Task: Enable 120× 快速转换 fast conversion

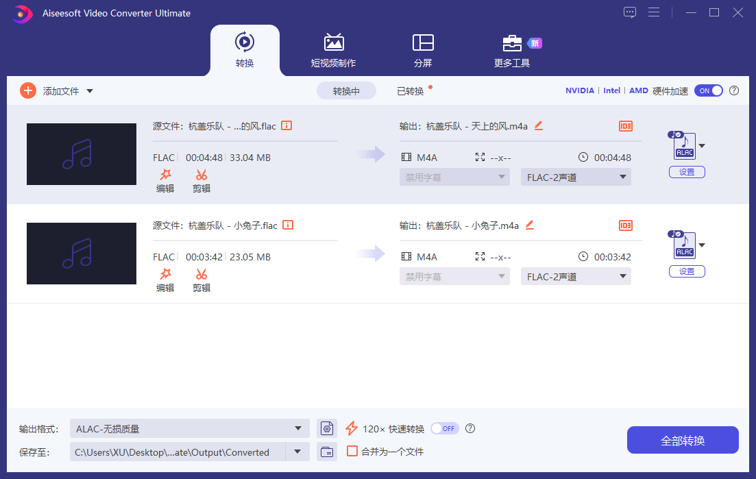Action: pyautogui.click(x=444, y=428)
